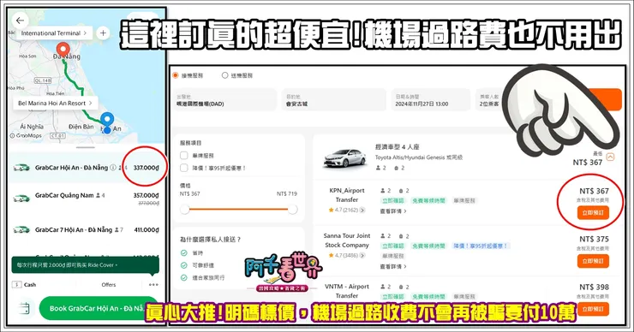The height and width of the screenshot is (332, 634).
Task: Tap the Ride Cover green banner
Action: [85, 265]
